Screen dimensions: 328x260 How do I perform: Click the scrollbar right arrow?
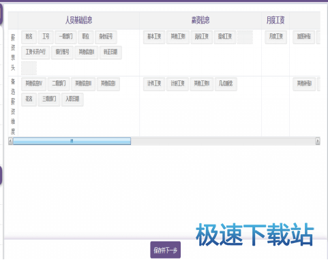click(318, 142)
